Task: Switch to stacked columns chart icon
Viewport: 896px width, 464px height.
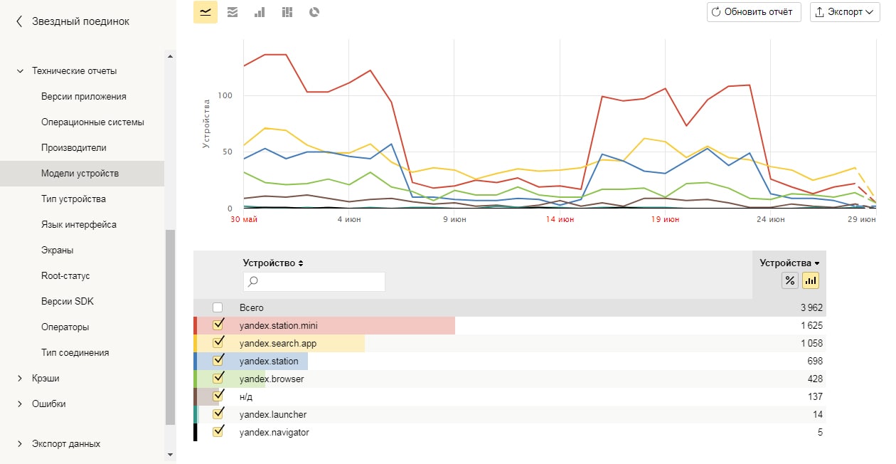Action: pyautogui.click(x=287, y=12)
